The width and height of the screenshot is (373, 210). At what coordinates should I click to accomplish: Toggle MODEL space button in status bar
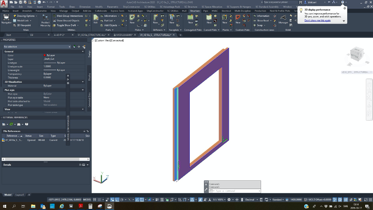pyautogui.click(x=87, y=200)
